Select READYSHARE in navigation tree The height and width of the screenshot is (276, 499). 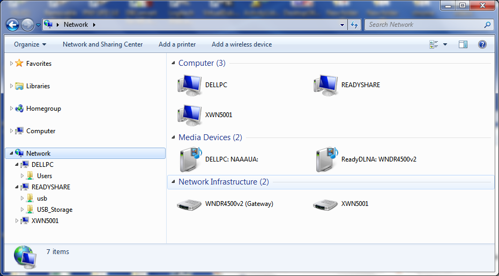pos(50,187)
